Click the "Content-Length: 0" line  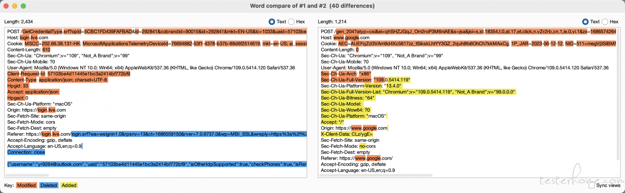coord(340,50)
